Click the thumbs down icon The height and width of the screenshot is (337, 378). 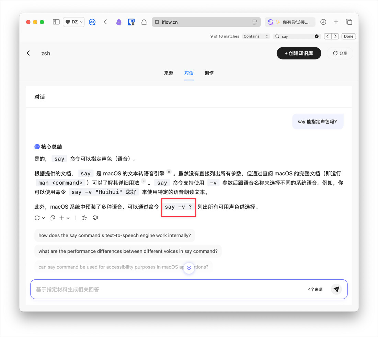[95, 218]
